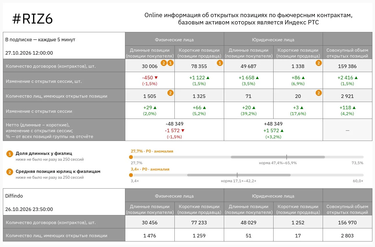Click 'В подписке — каждые 5 минут' text

point(40,40)
